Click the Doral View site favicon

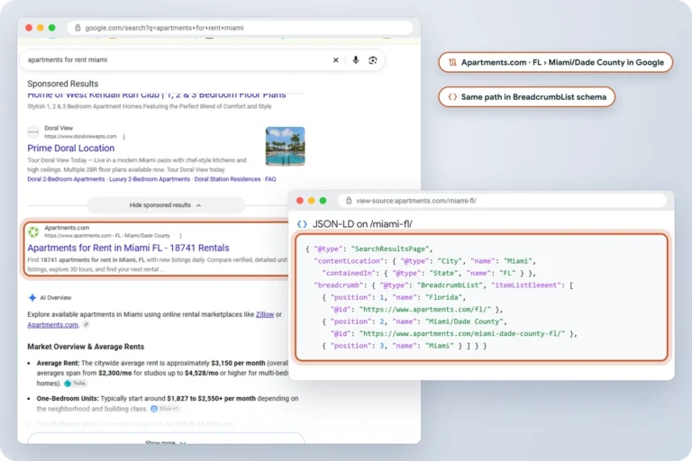[x=33, y=131]
